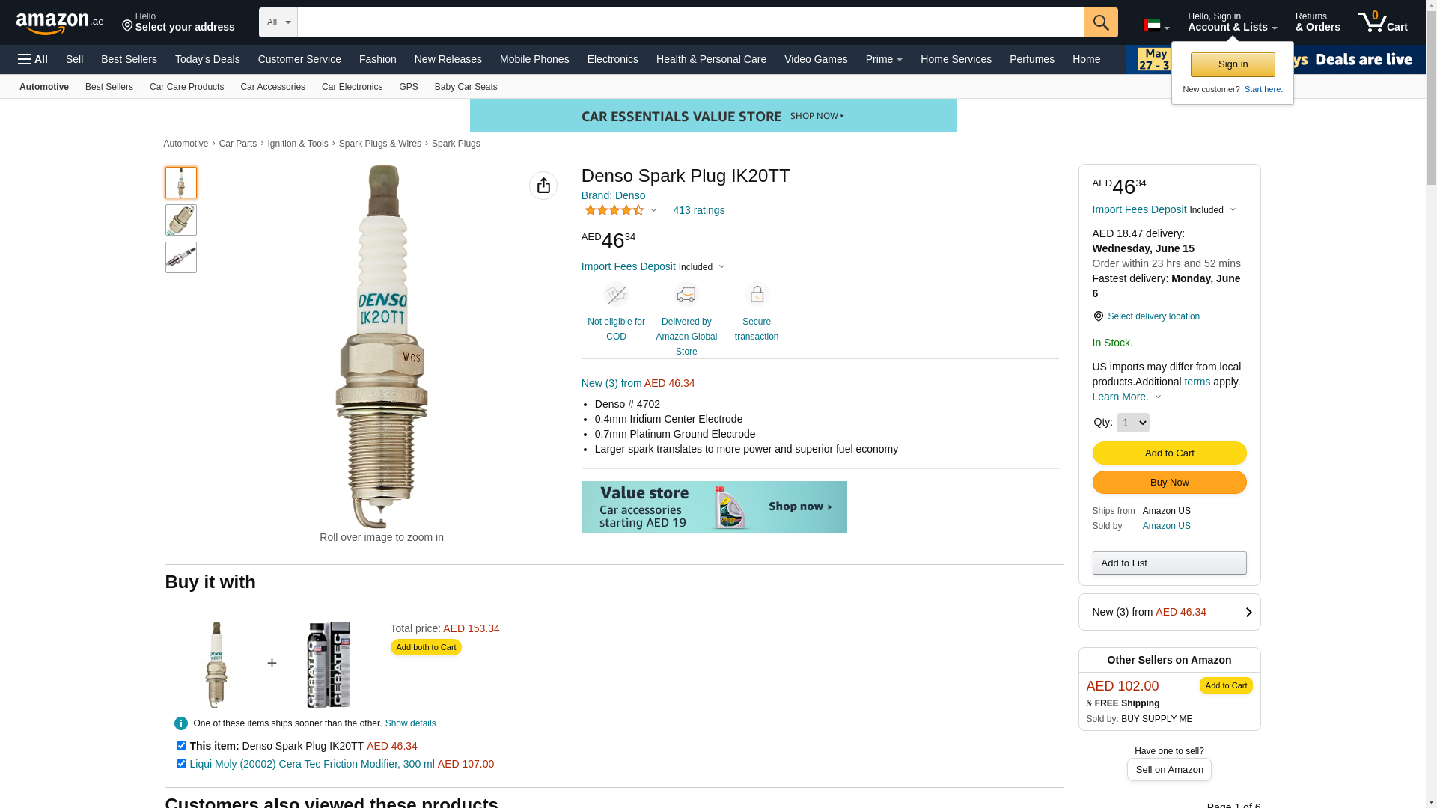Click the Amazon.ae logo
1437x808 pixels.
point(60,23)
